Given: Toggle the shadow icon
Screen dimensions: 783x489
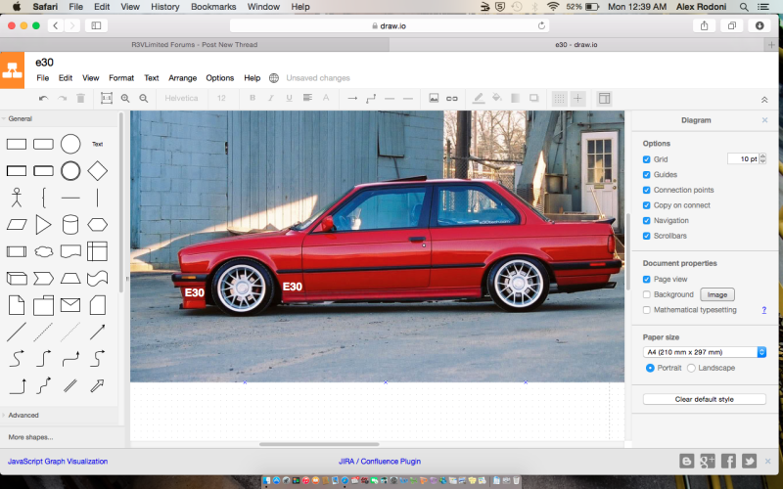Looking at the screenshot, I should point(533,99).
